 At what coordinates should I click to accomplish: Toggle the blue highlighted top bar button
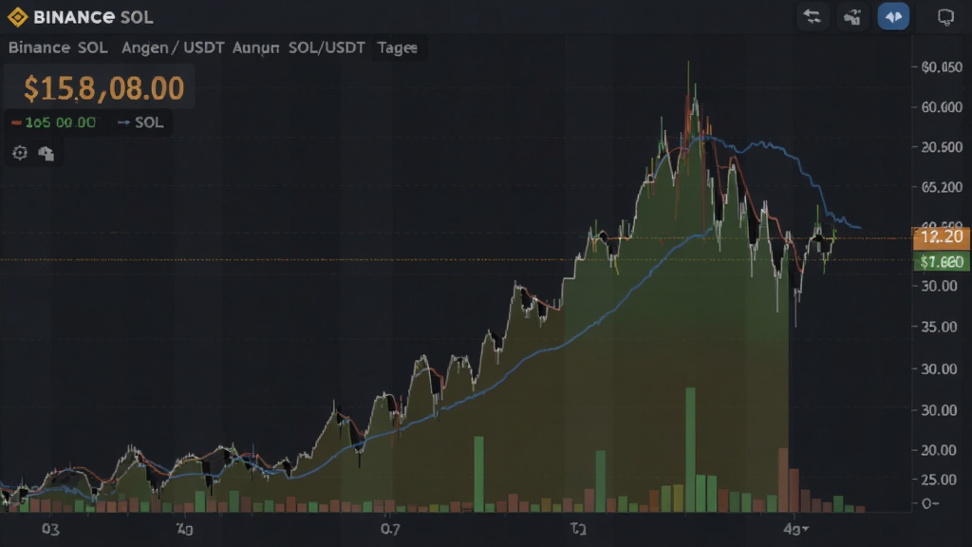pyautogui.click(x=893, y=17)
